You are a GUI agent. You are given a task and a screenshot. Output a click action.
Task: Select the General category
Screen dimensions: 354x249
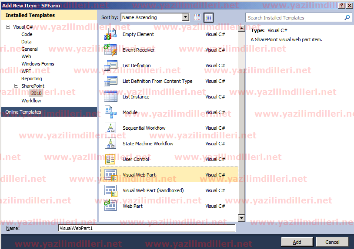[30, 49]
